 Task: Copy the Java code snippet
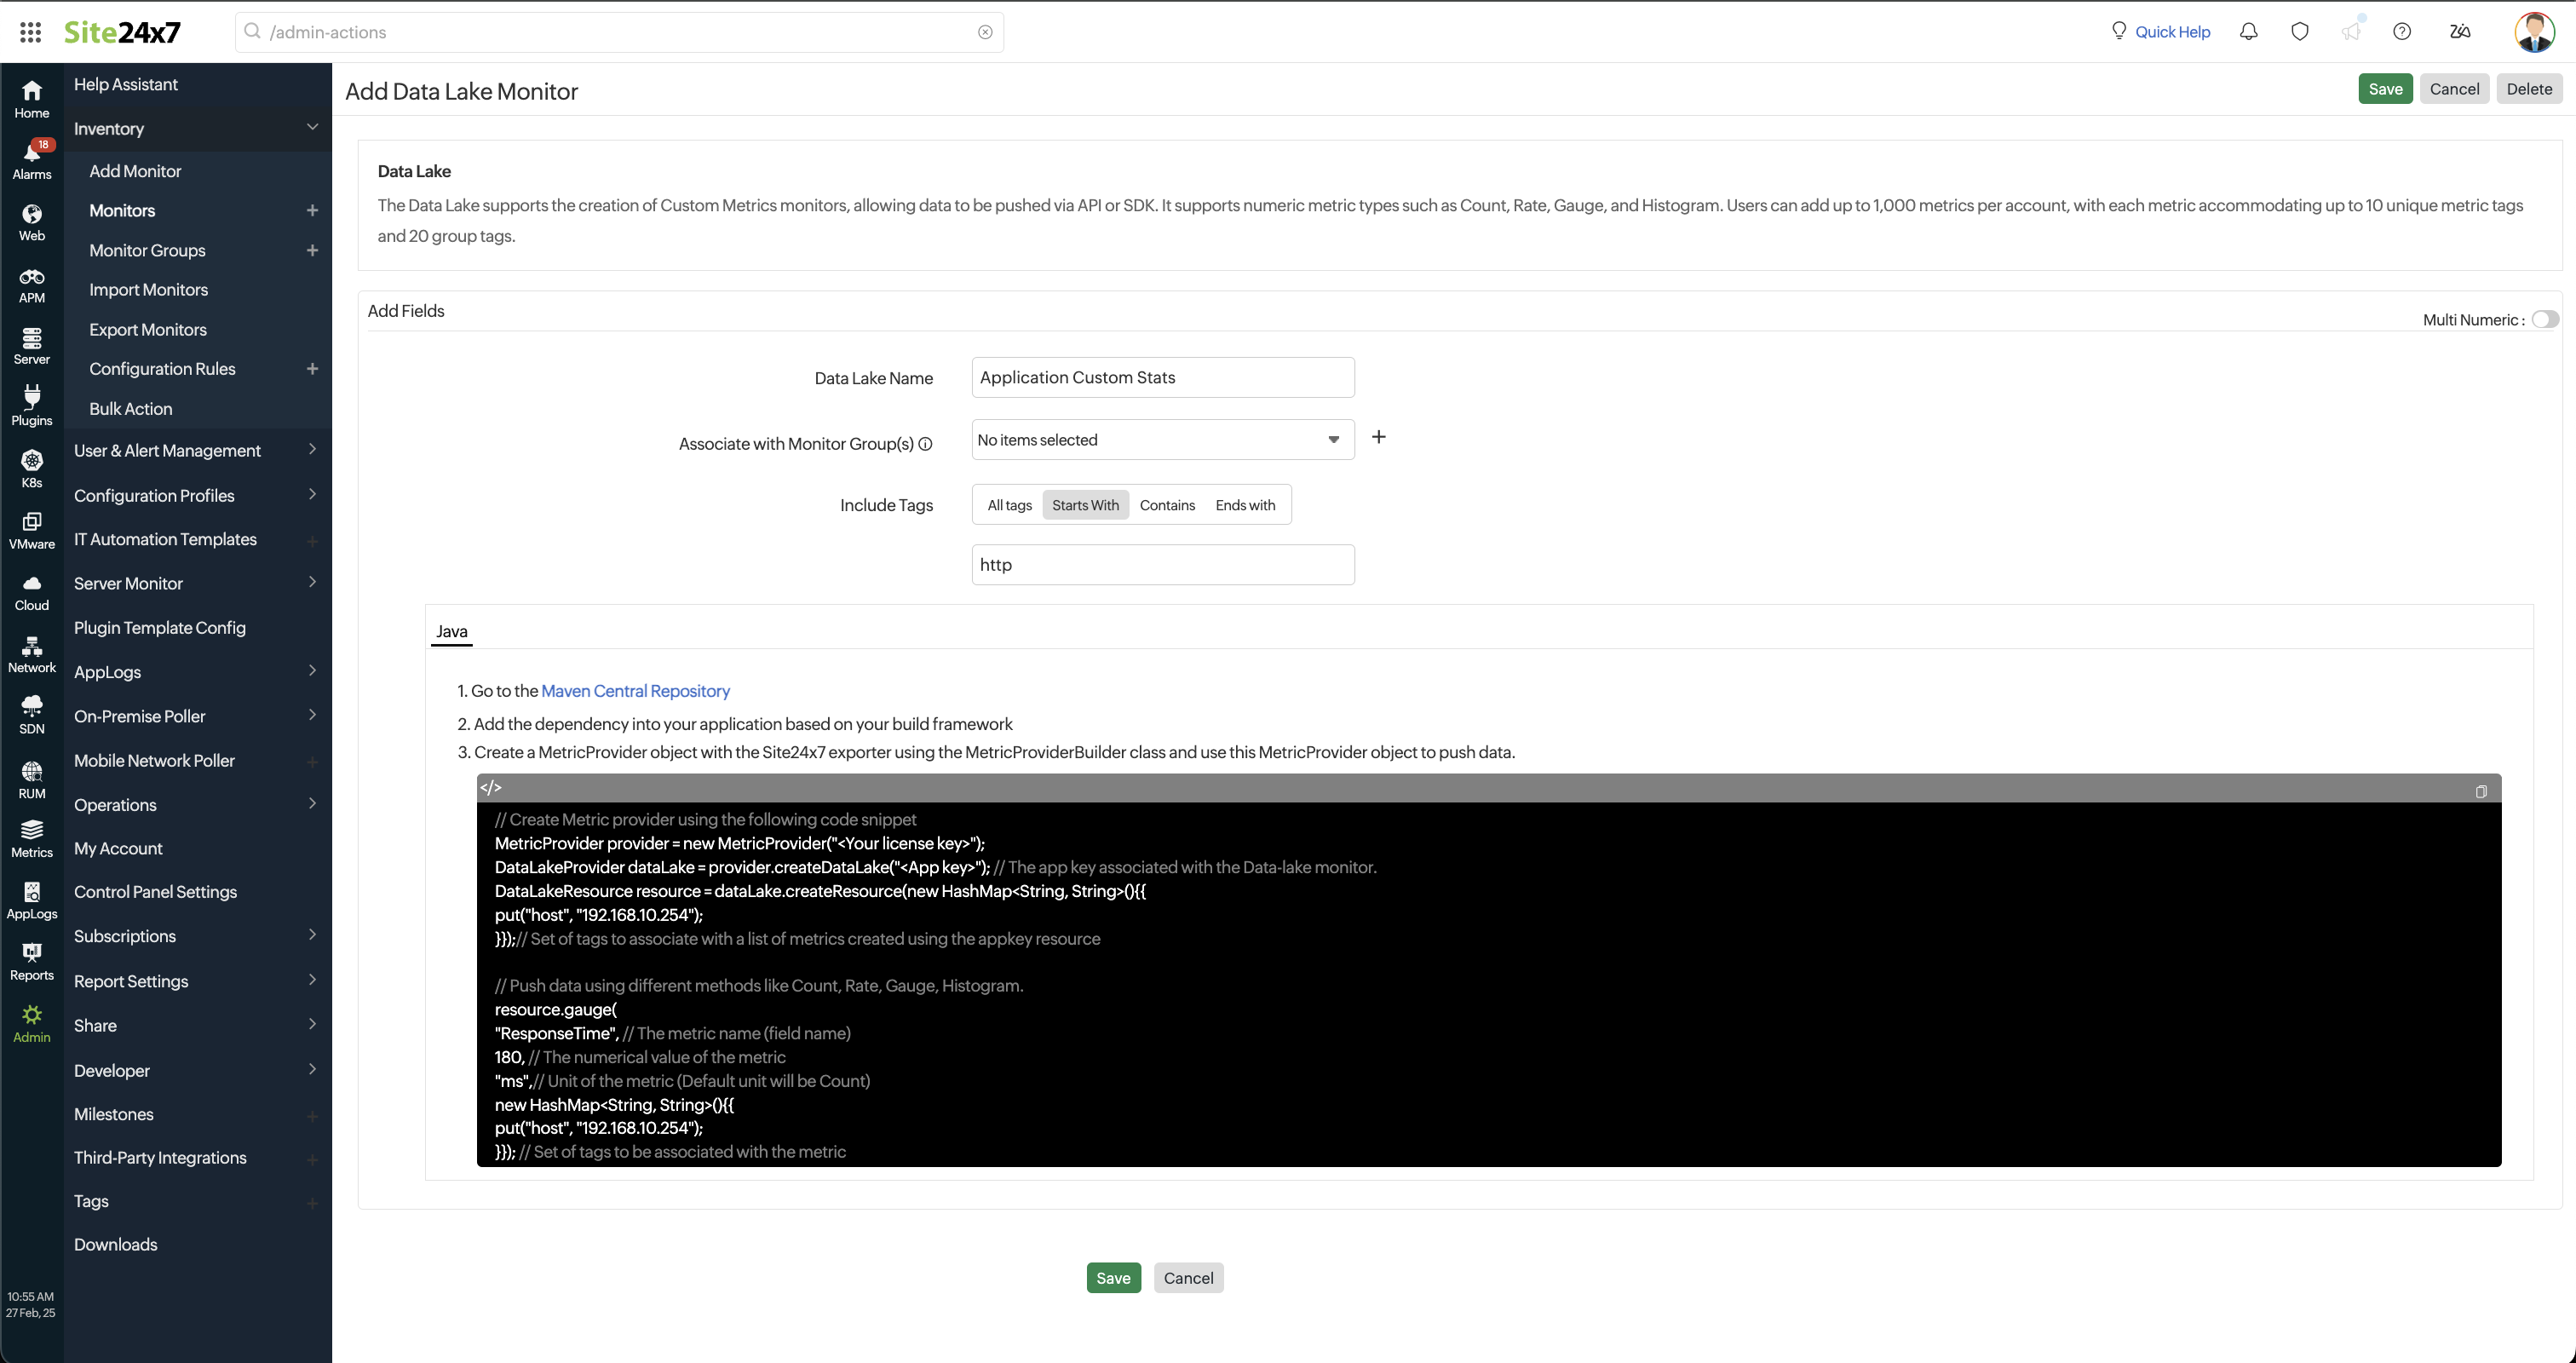[x=2481, y=791]
